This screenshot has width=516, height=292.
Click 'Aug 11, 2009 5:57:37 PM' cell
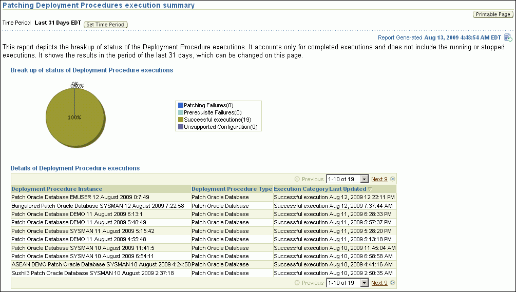[360, 222]
